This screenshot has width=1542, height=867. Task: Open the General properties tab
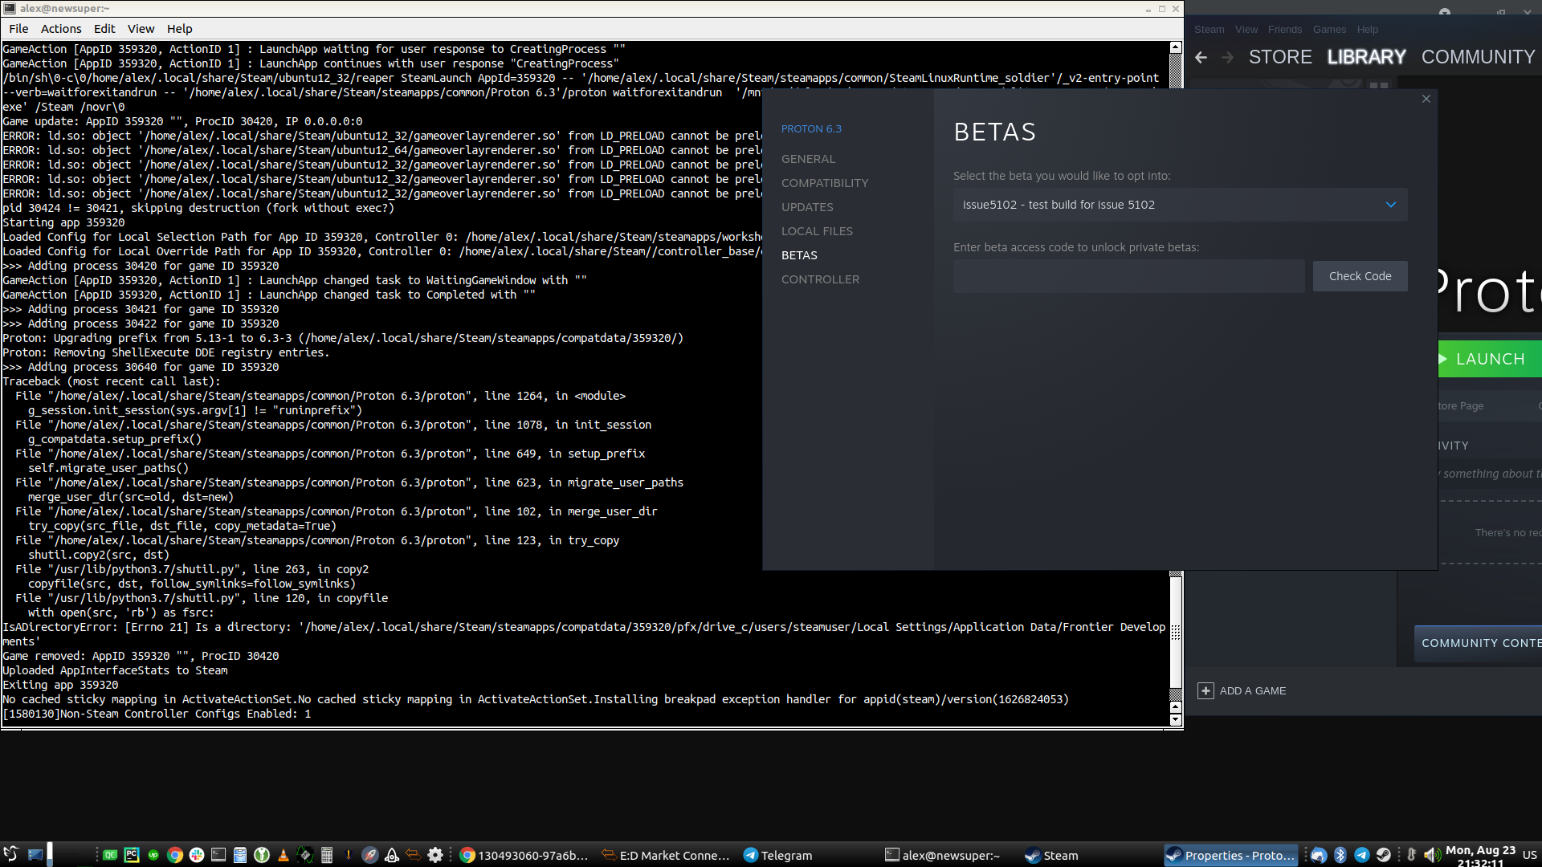point(808,159)
